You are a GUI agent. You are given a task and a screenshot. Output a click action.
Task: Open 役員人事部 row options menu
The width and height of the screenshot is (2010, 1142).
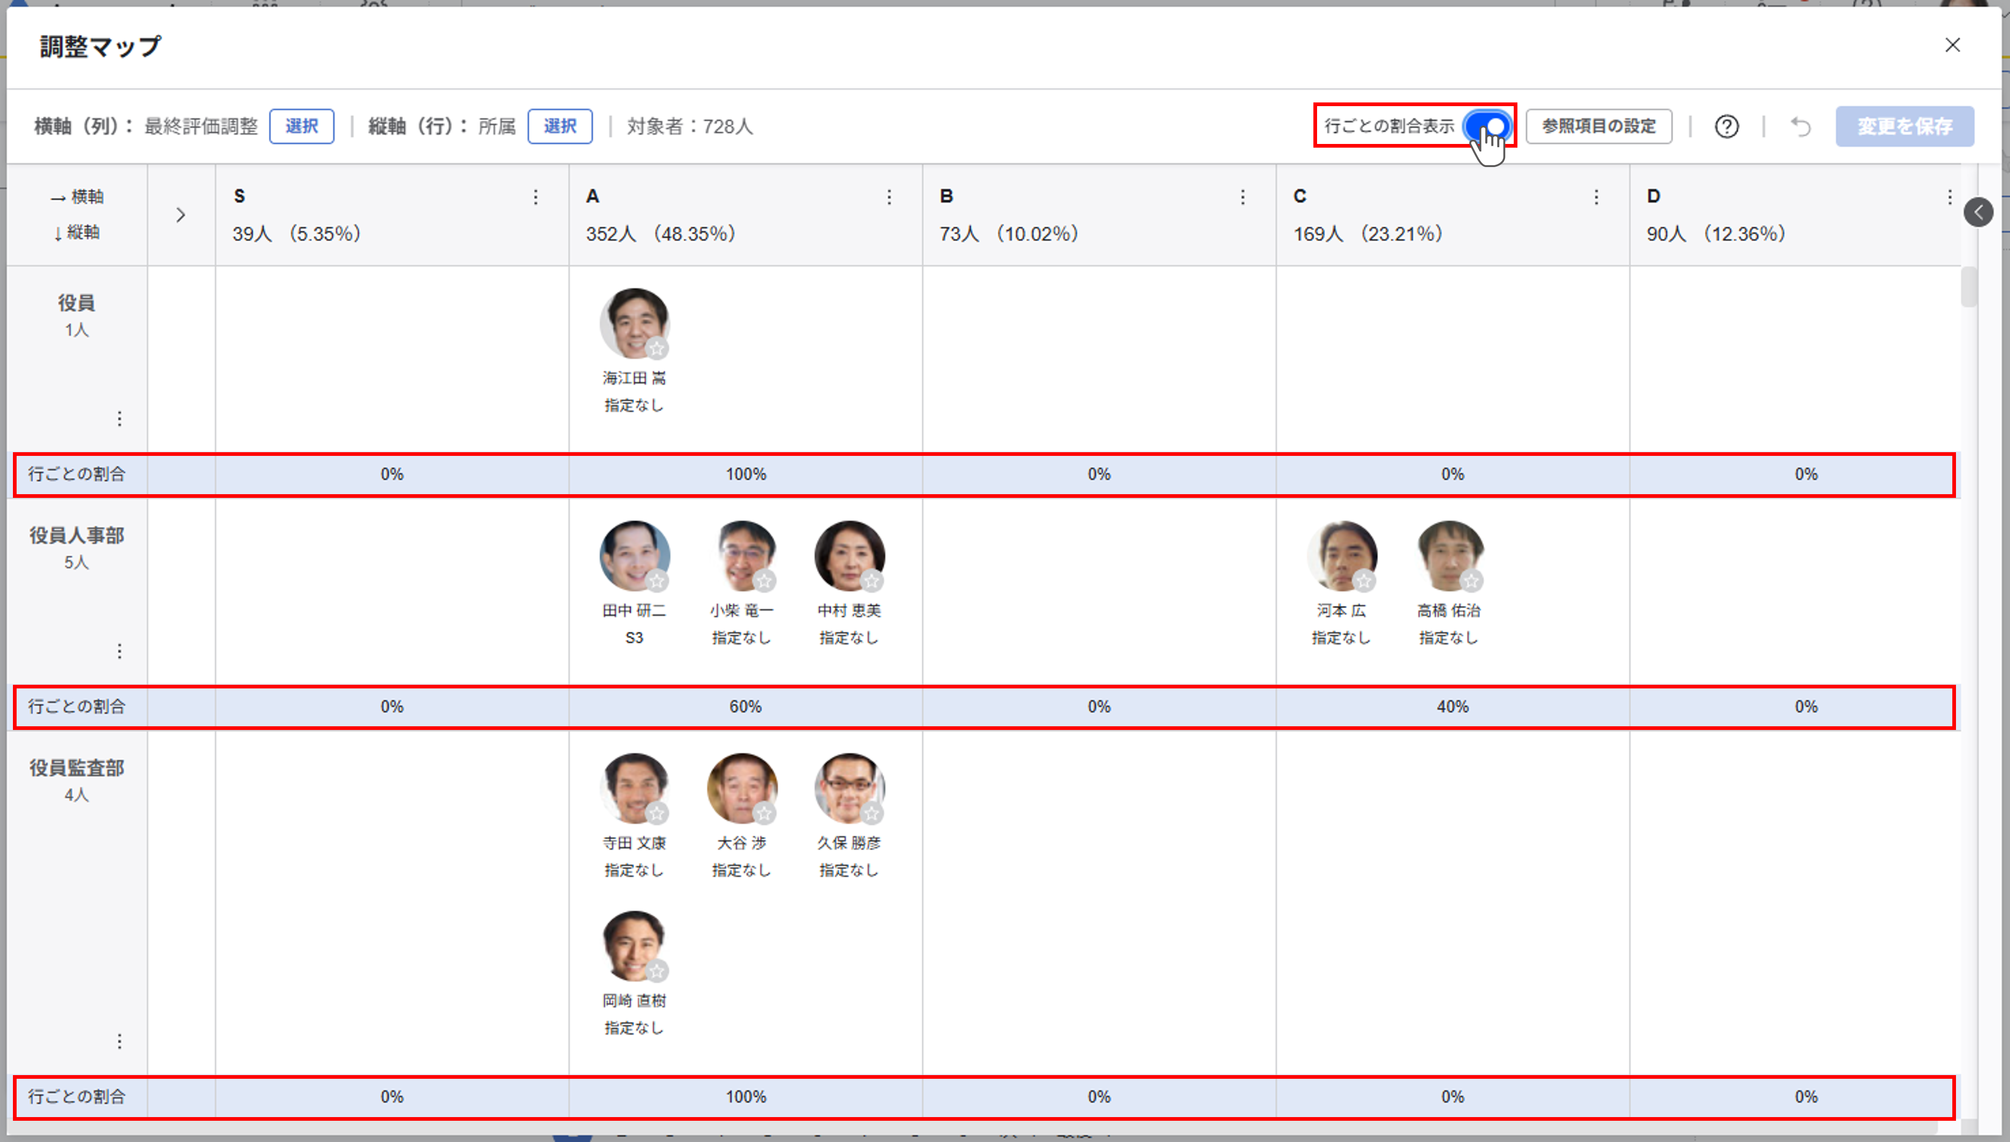pos(119,651)
